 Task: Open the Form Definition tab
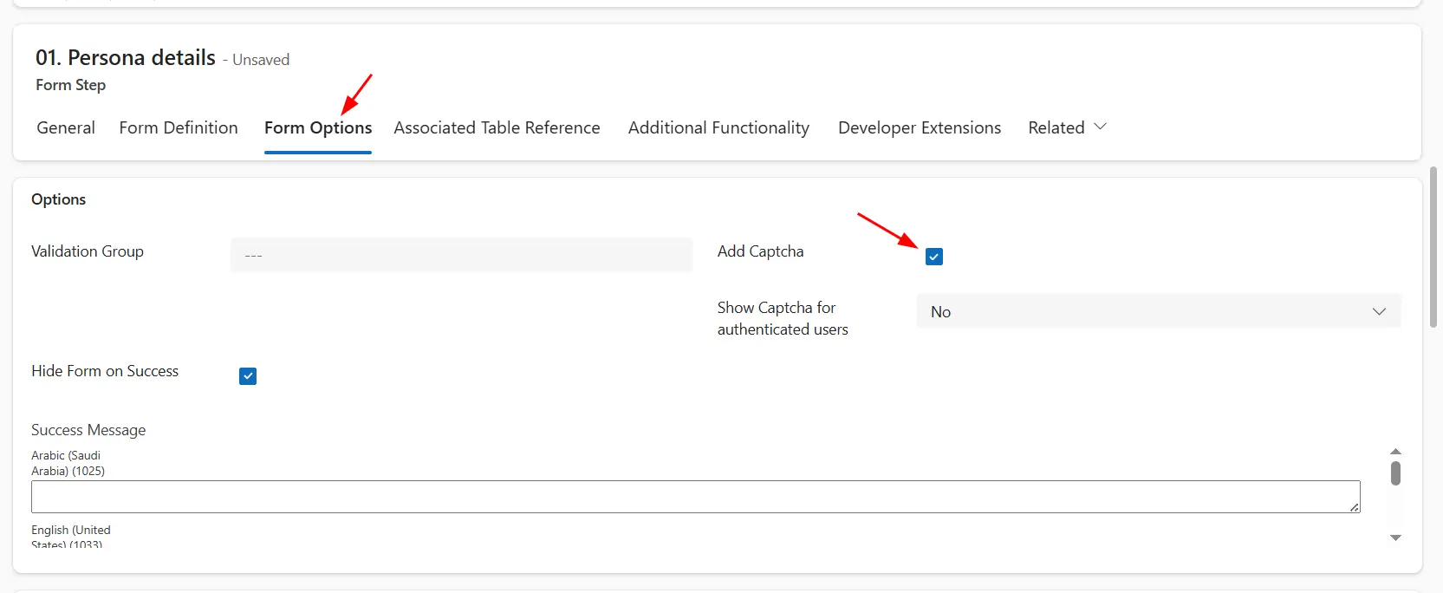coord(179,127)
